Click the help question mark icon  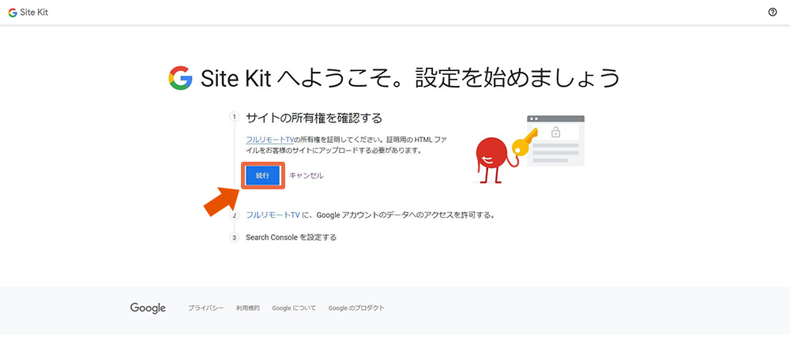pyautogui.click(x=773, y=13)
